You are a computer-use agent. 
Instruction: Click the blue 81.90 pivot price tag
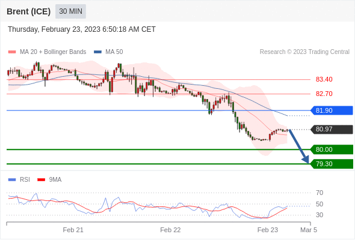332,110
